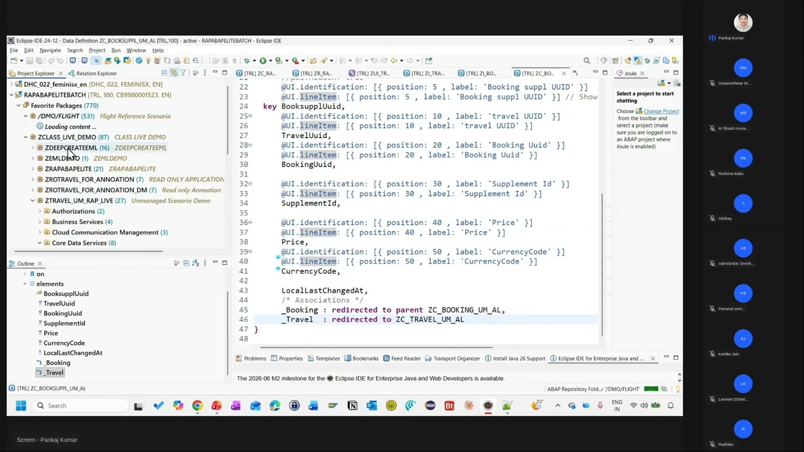Minimize the Outline panel
Image resolution: width=804 pixels, height=452 pixels.
(x=215, y=263)
